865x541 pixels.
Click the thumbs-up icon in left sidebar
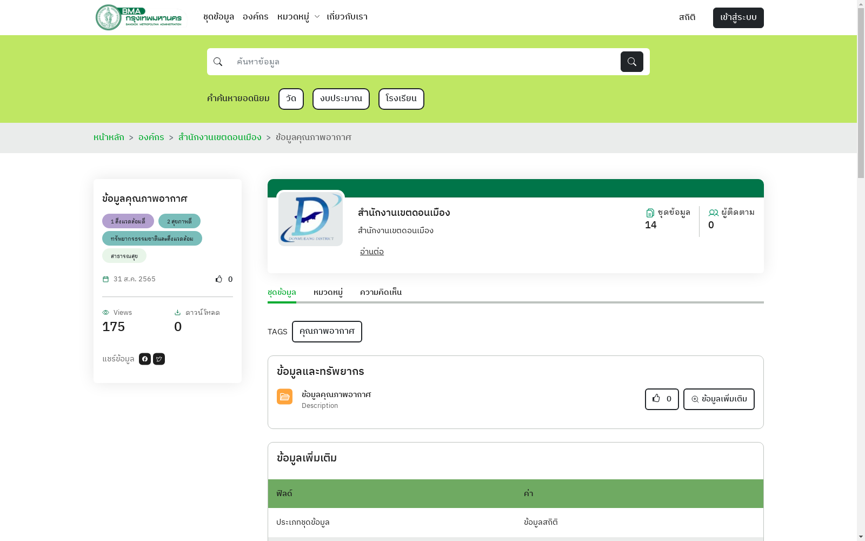click(x=219, y=279)
